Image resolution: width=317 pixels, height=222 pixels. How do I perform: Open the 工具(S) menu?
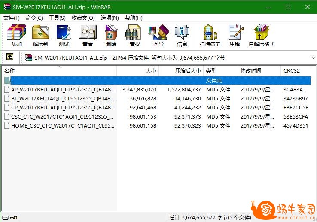point(57,18)
